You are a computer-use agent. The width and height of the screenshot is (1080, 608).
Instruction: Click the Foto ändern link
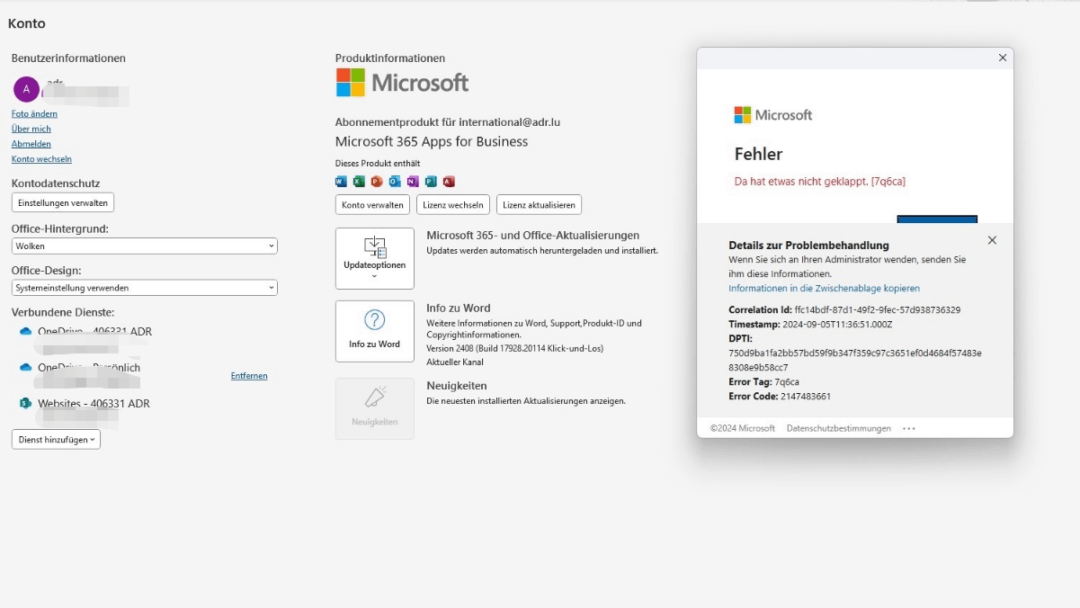point(34,114)
